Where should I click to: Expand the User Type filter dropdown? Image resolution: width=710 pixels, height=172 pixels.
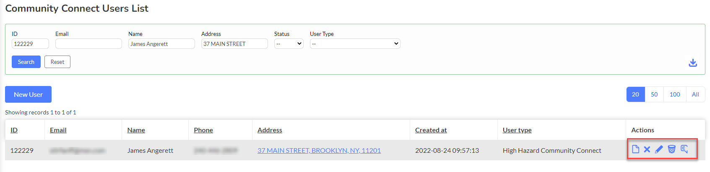(355, 44)
